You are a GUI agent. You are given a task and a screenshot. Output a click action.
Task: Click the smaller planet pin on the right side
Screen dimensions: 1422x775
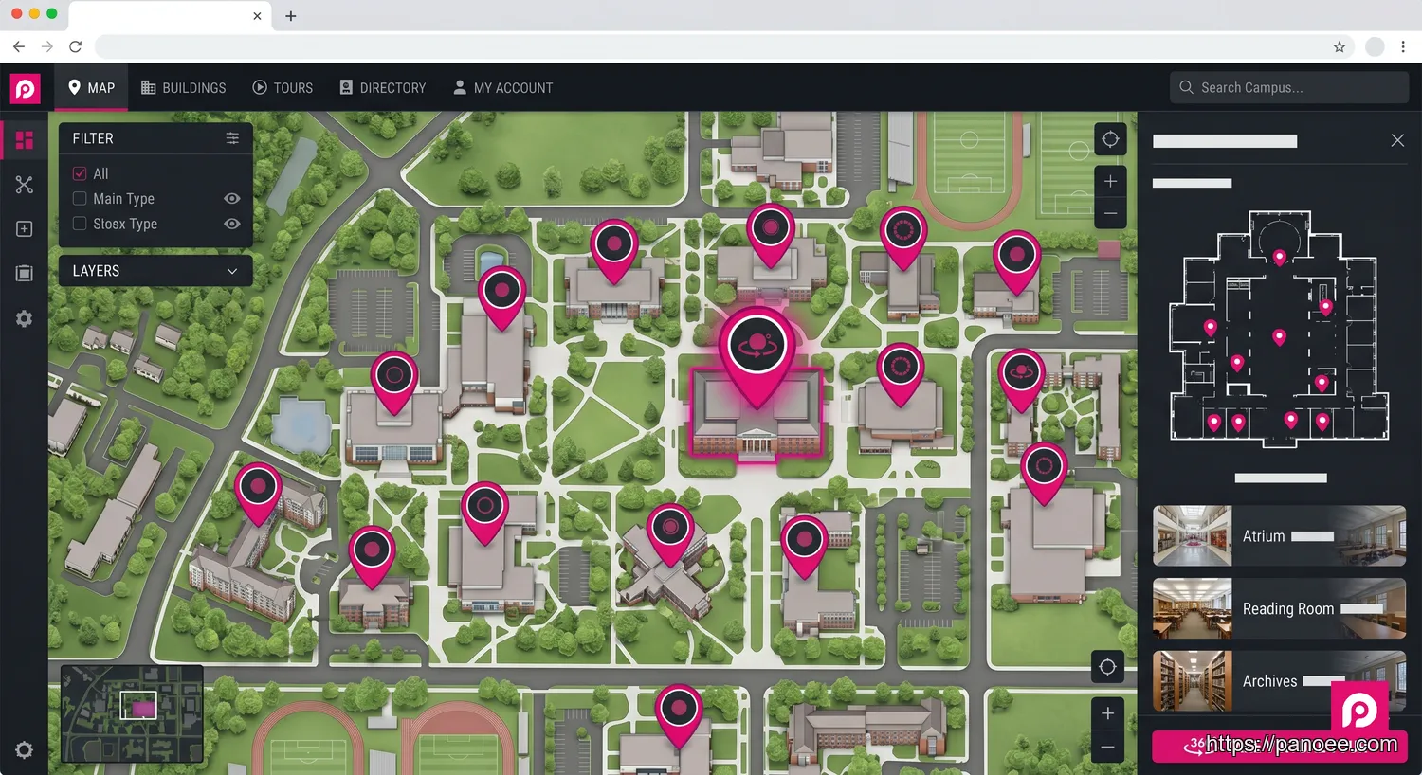(x=1022, y=380)
